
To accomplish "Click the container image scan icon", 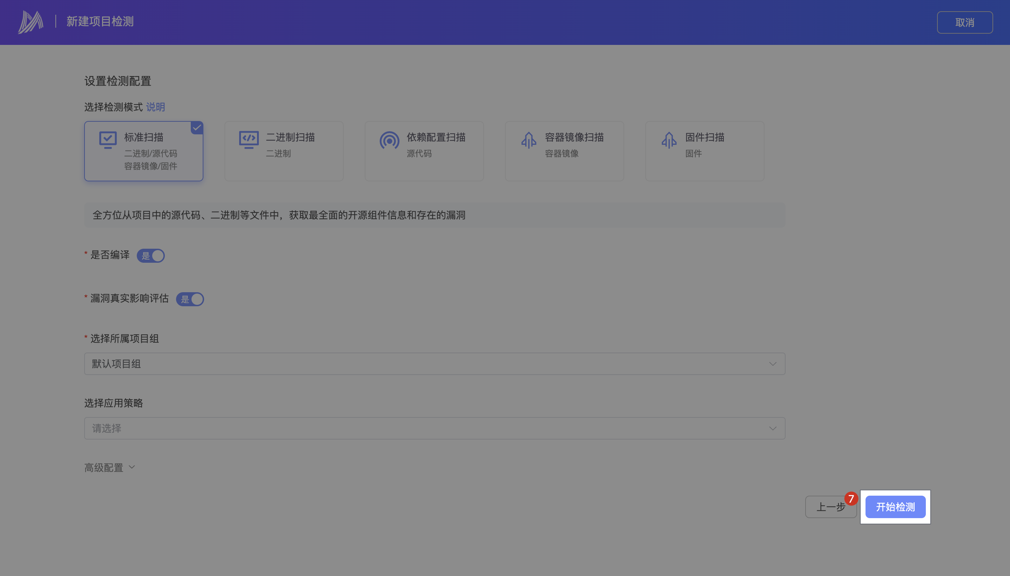I will [x=529, y=140].
